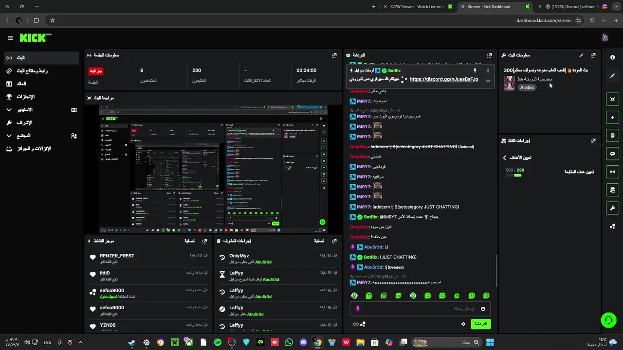Go back with arrow beside تعيين الأهداف

pyautogui.click(x=505, y=157)
